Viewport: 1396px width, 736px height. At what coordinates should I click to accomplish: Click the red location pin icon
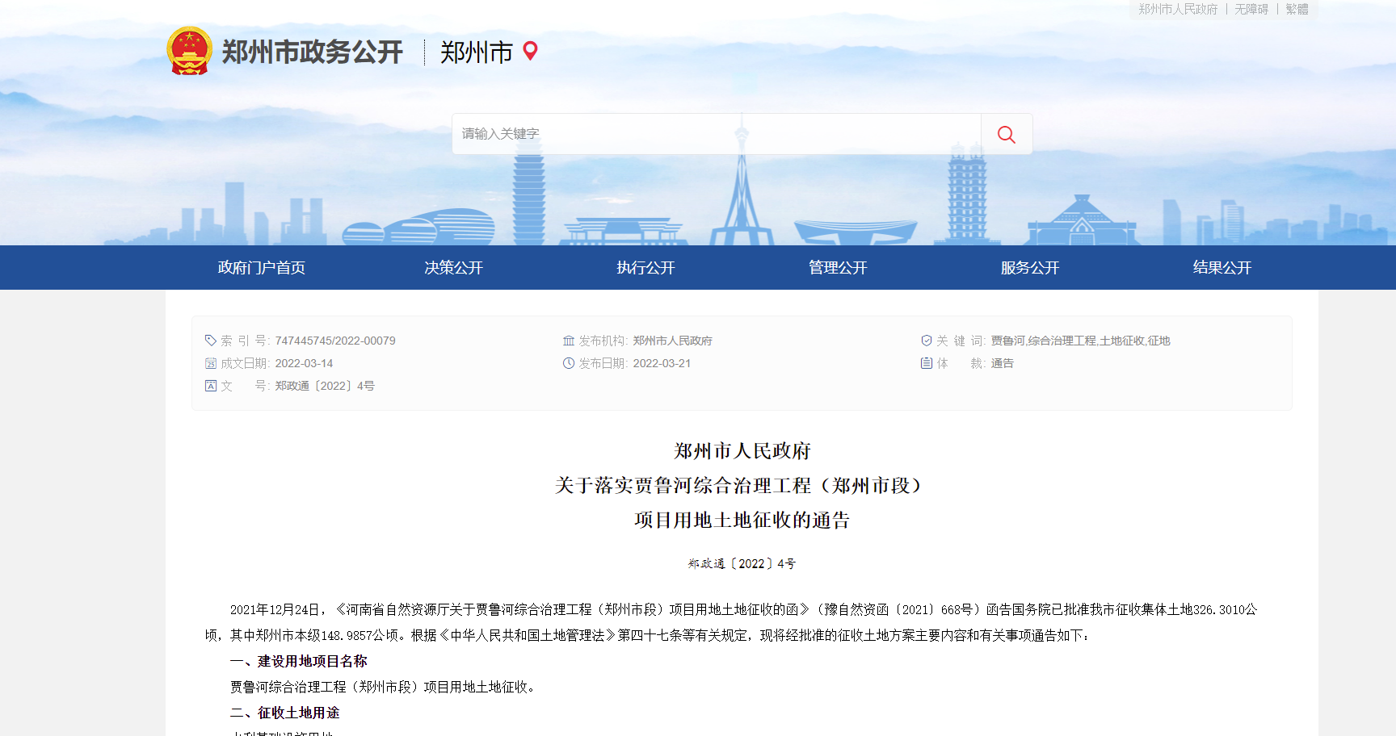click(530, 51)
